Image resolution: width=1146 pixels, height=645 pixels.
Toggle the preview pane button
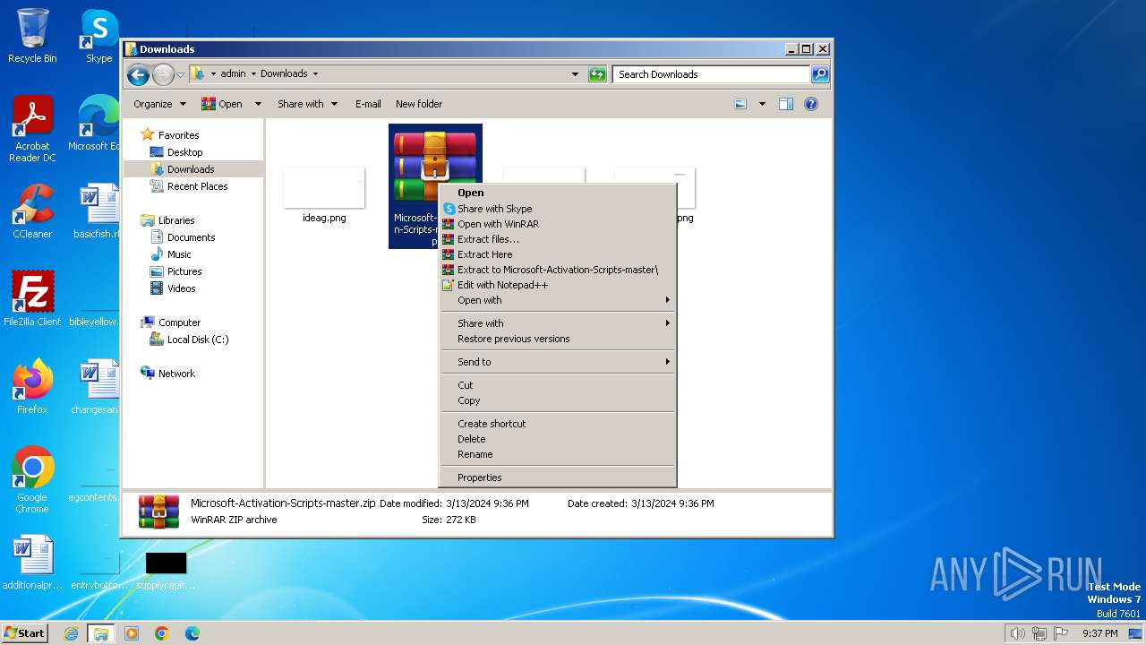[x=786, y=104]
